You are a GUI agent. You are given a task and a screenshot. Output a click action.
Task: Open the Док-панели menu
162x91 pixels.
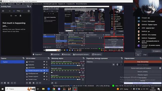pos(27,4)
